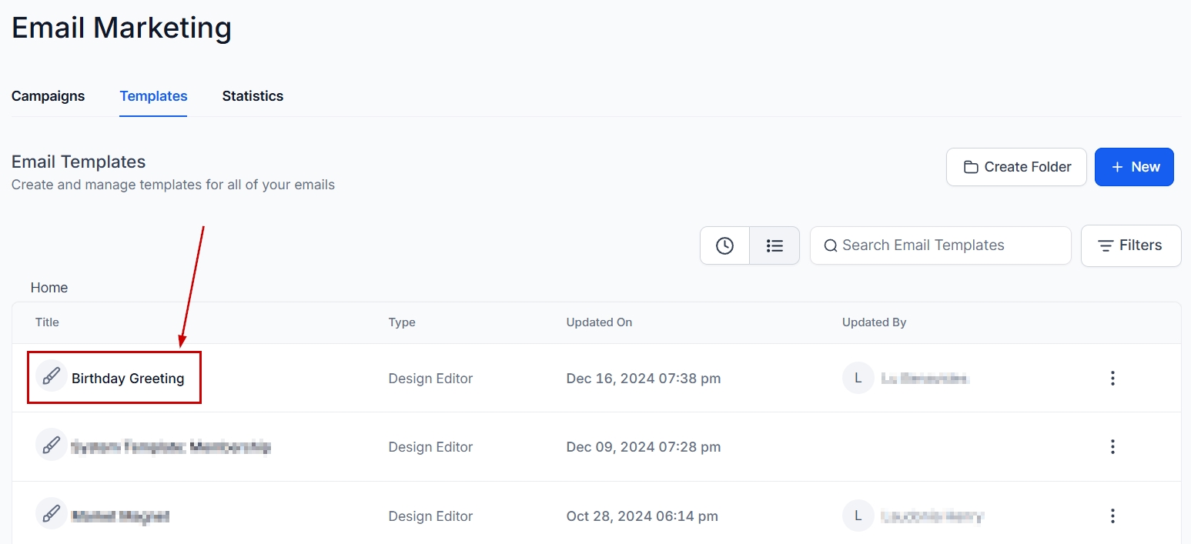Open three-dot menu for Birthday Greeting row
1191x544 pixels.
click(1112, 378)
